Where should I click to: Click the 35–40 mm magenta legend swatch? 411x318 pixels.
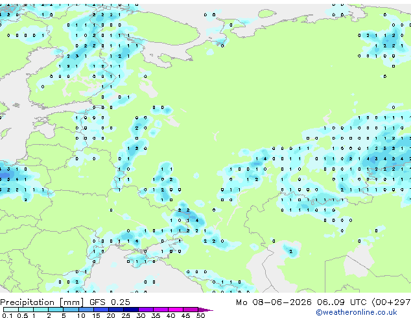click(160, 310)
